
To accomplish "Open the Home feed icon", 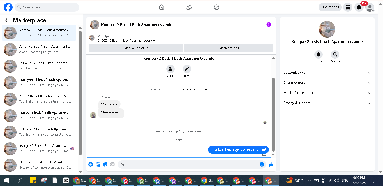I will [x=161, y=7].
